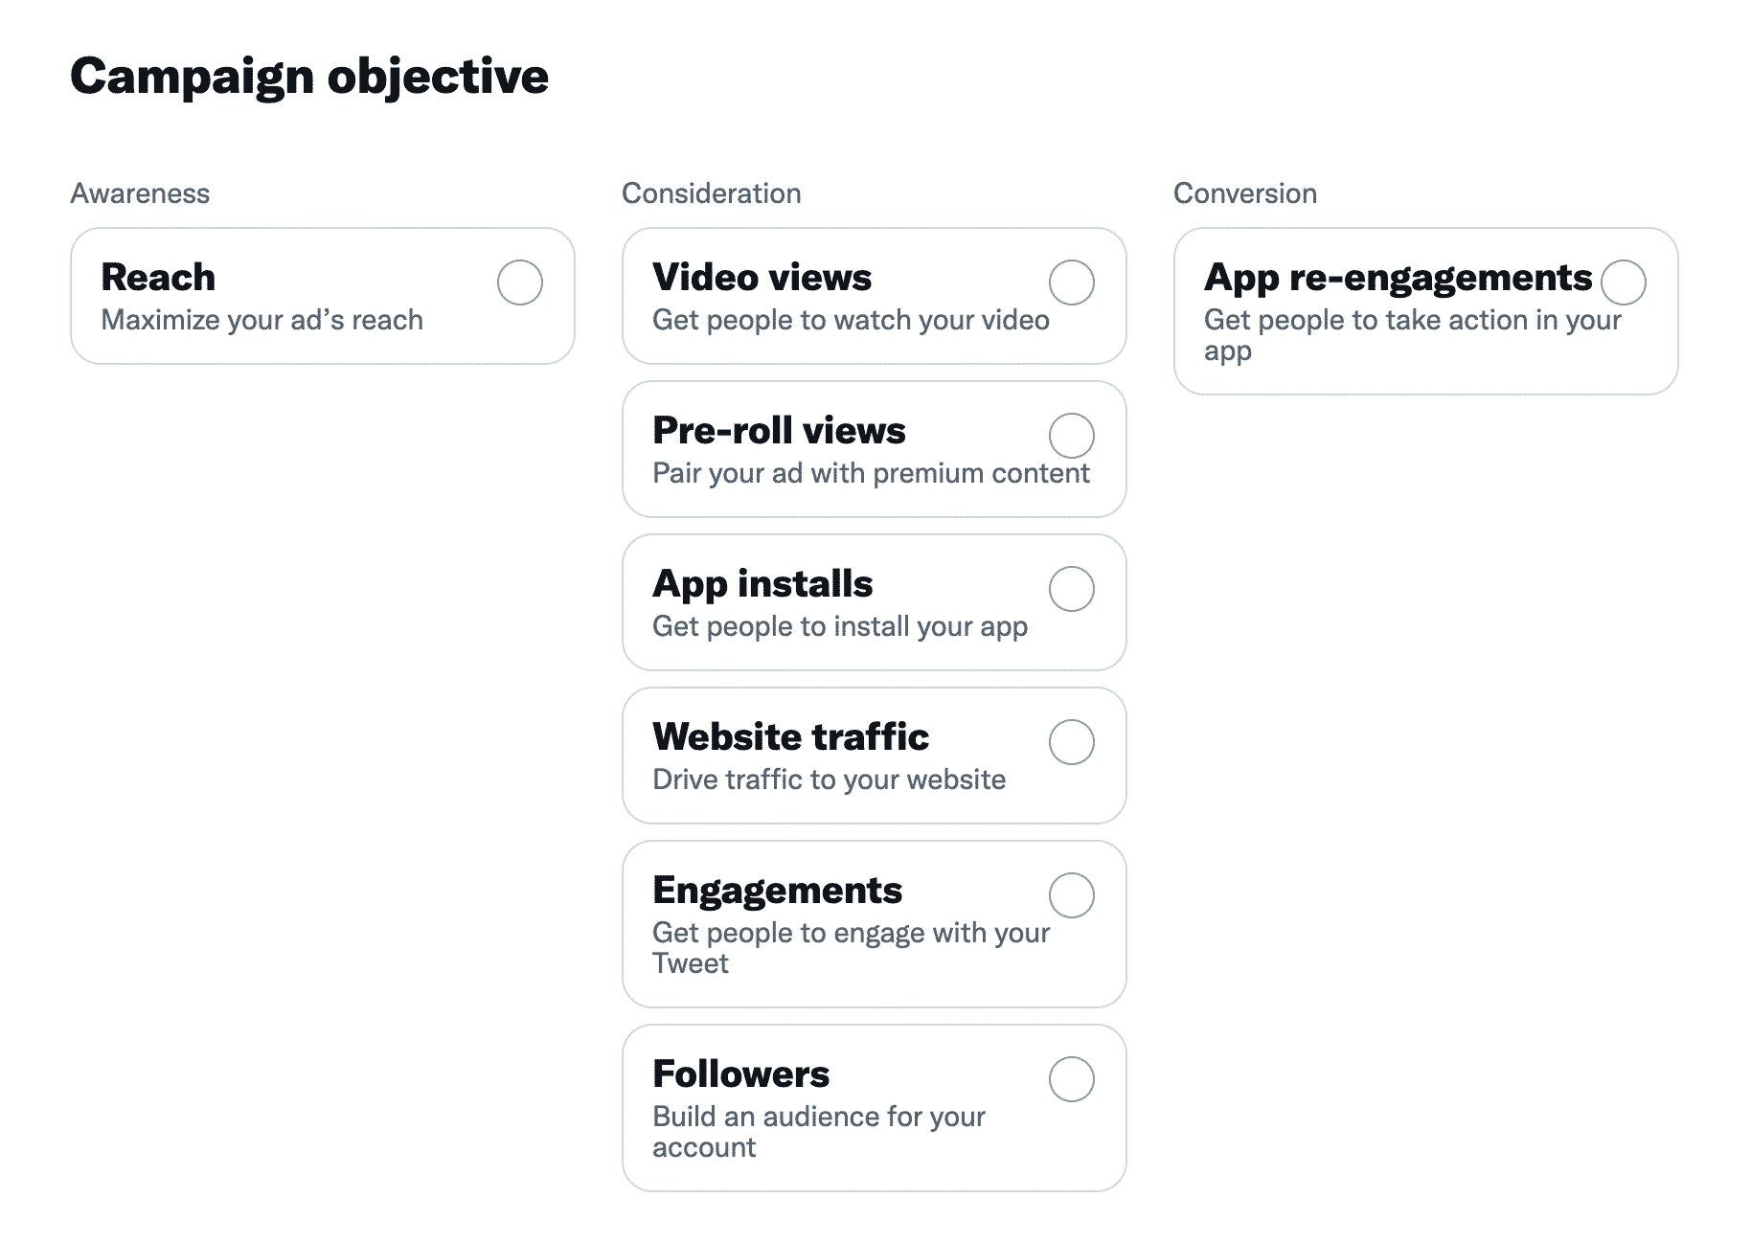Viewport: 1751px width, 1243px height.
Task: Choose the Video views objective card
Action: point(875,295)
